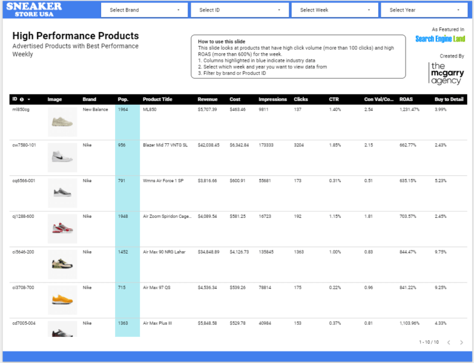Viewport: 474px width, 363px height.
Task: Open the Select Brand dropdown
Action: (144, 10)
